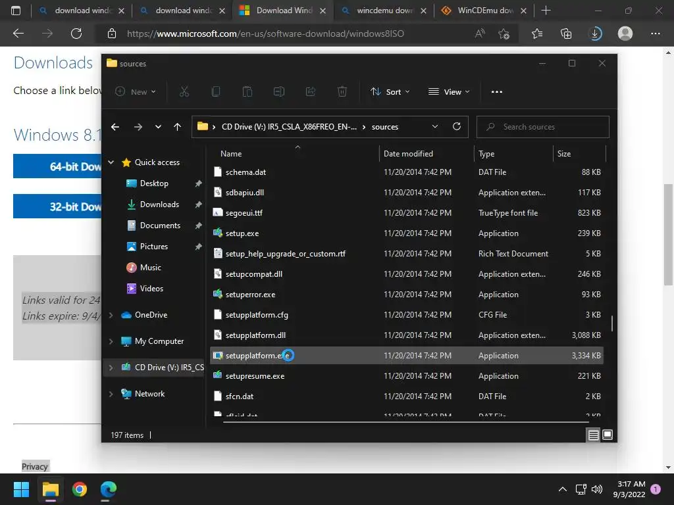Go back in File Explorer navigation
Image resolution: width=674 pixels, height=505 pixels.
pos(115,127)
